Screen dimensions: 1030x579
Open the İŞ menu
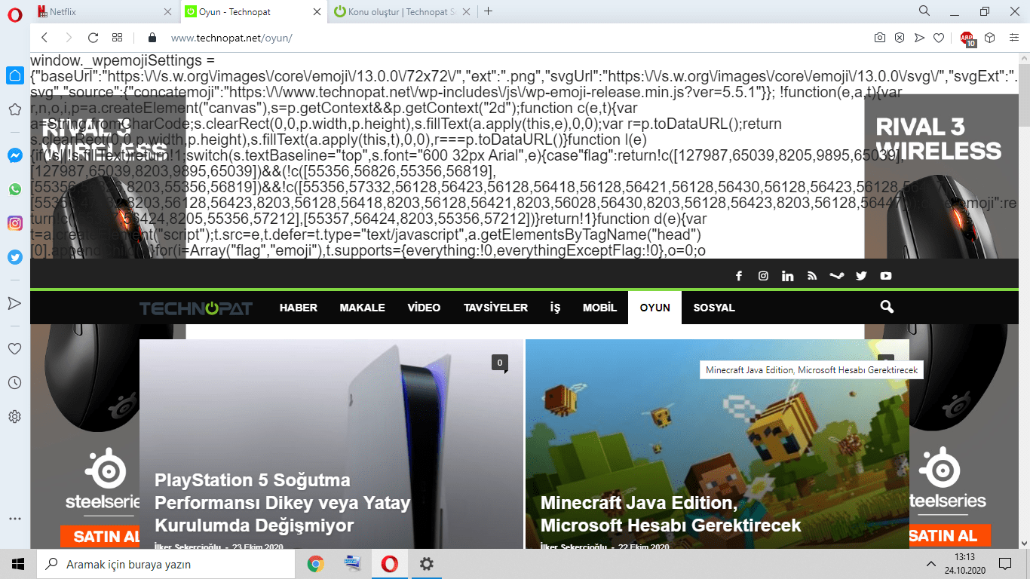[556, 308]
